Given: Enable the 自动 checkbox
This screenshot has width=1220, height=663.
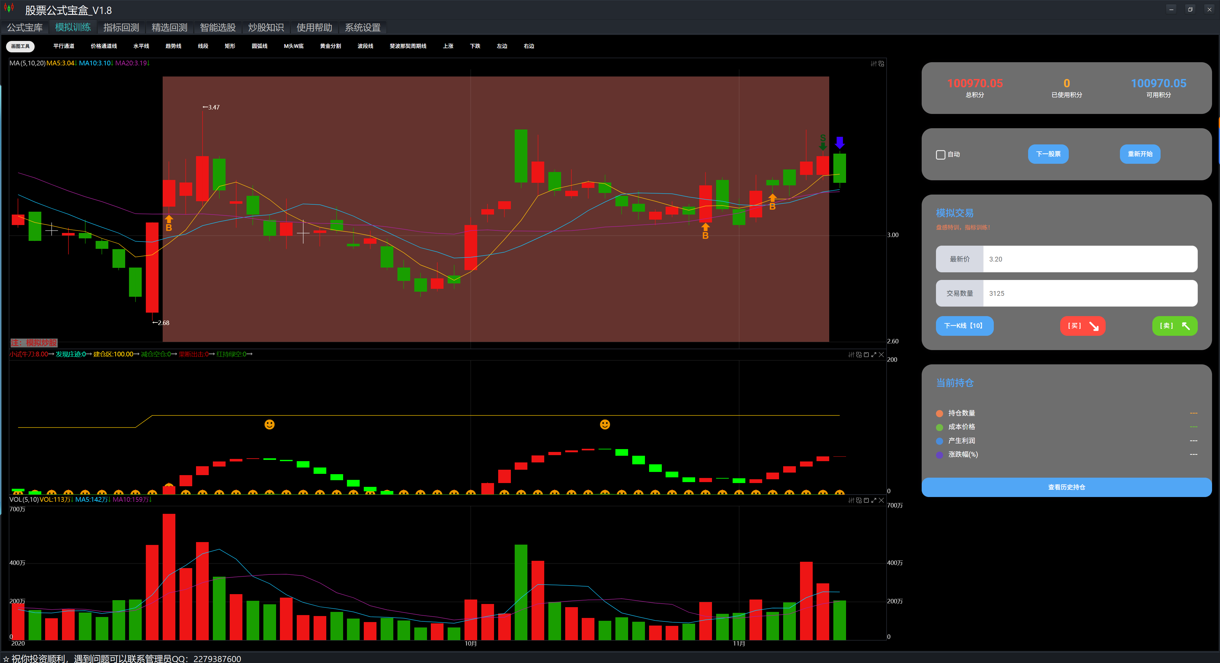Looking at the screenshot, I should coord(940,155).
